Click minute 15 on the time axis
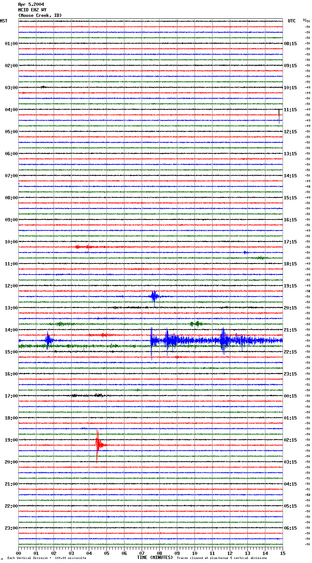312x563 pixels. click(283, 553)
